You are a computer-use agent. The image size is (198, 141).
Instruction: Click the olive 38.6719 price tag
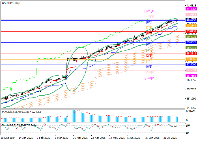(191, 48)
